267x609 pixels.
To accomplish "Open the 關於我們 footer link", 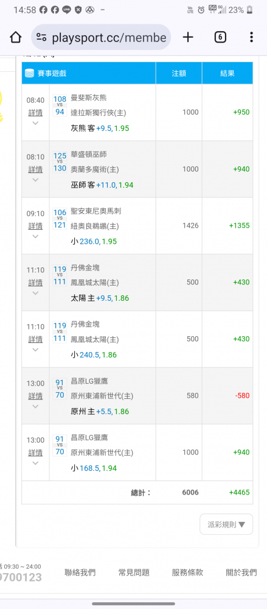I will (x=241, y=572).
